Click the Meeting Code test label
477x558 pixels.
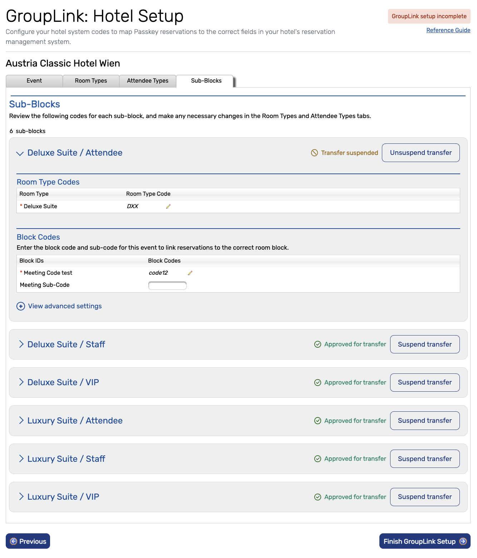(x=48, y=273)
